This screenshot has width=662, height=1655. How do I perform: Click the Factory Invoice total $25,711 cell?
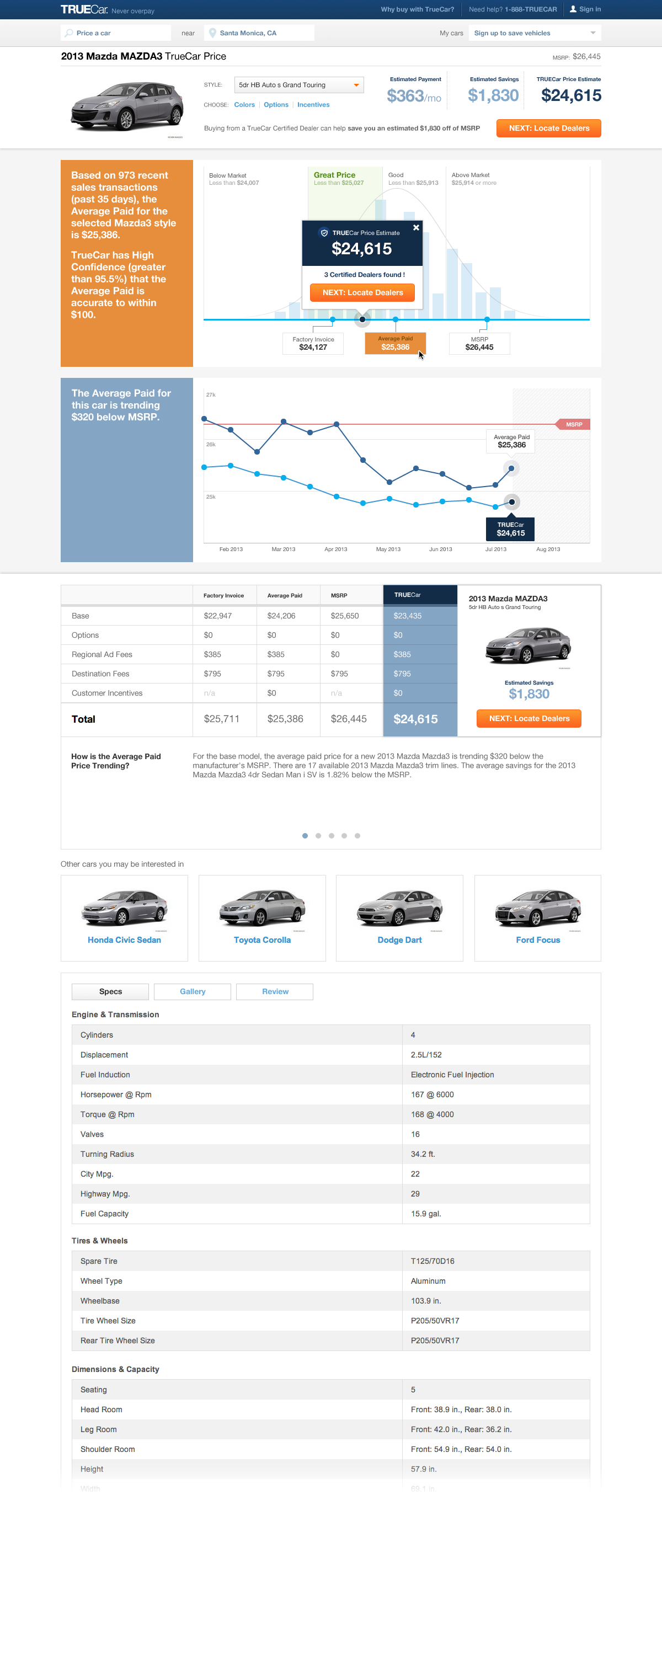point(225,719)
